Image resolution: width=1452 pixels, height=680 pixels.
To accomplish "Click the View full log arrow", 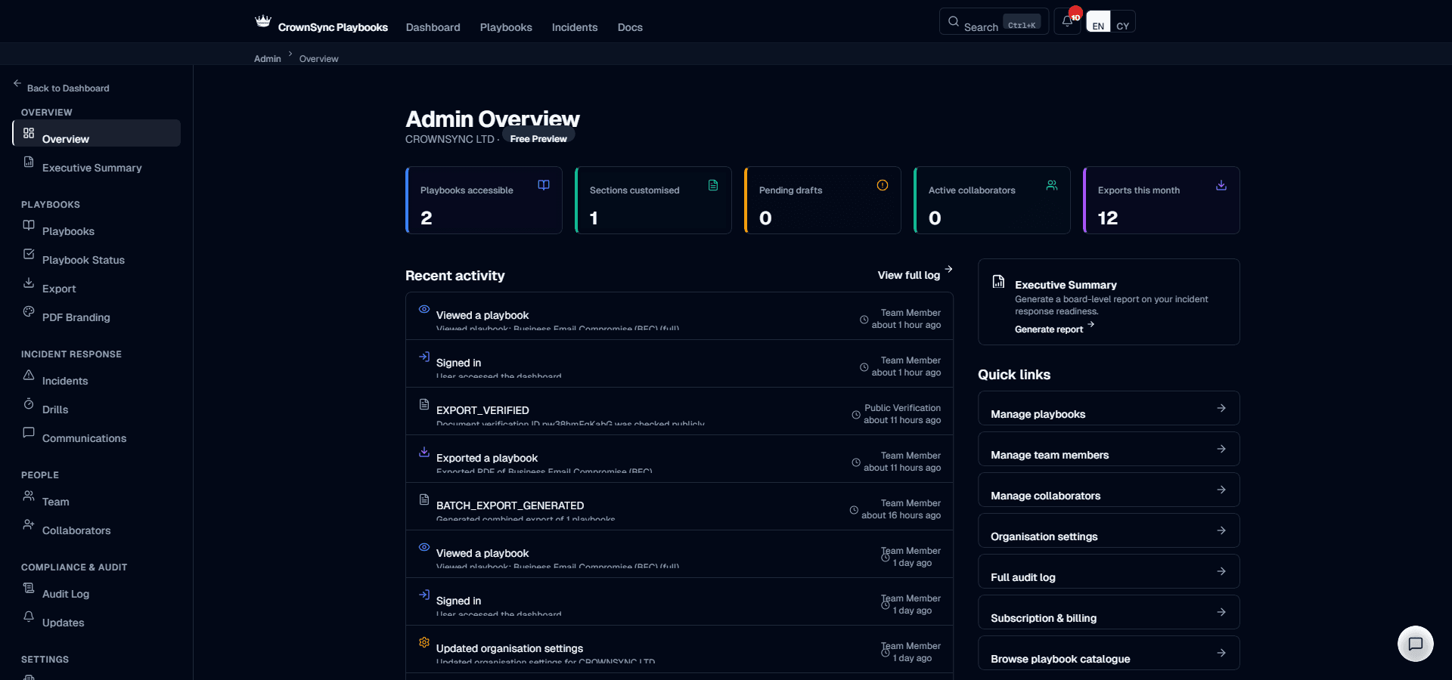I will [948, 269].
